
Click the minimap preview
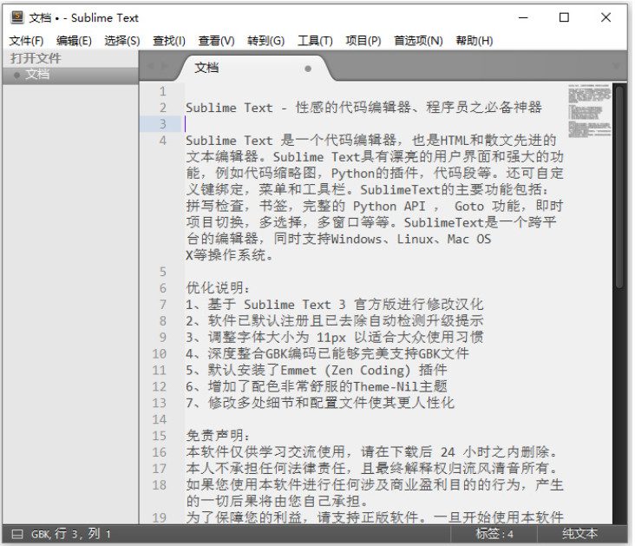click(x=590, y=111)
